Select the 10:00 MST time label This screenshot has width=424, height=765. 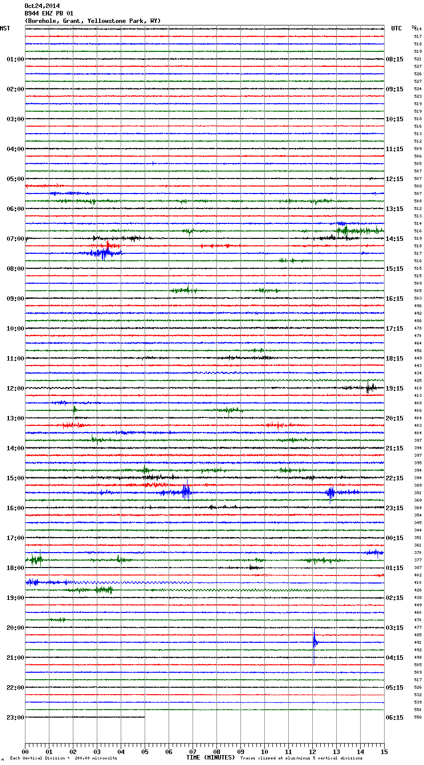pyautogui.click(x=15, y=329)
